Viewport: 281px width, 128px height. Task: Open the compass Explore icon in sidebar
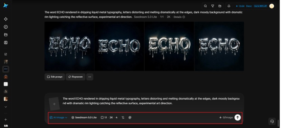click(6, 27)
